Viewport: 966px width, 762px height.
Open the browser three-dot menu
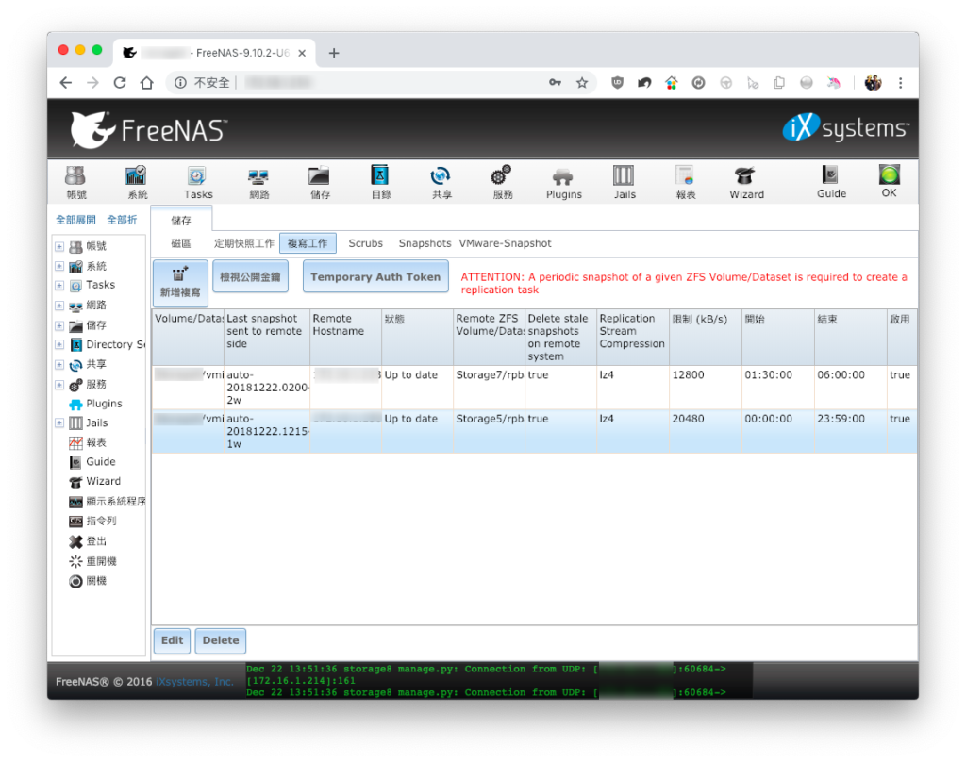click(900, 83)
